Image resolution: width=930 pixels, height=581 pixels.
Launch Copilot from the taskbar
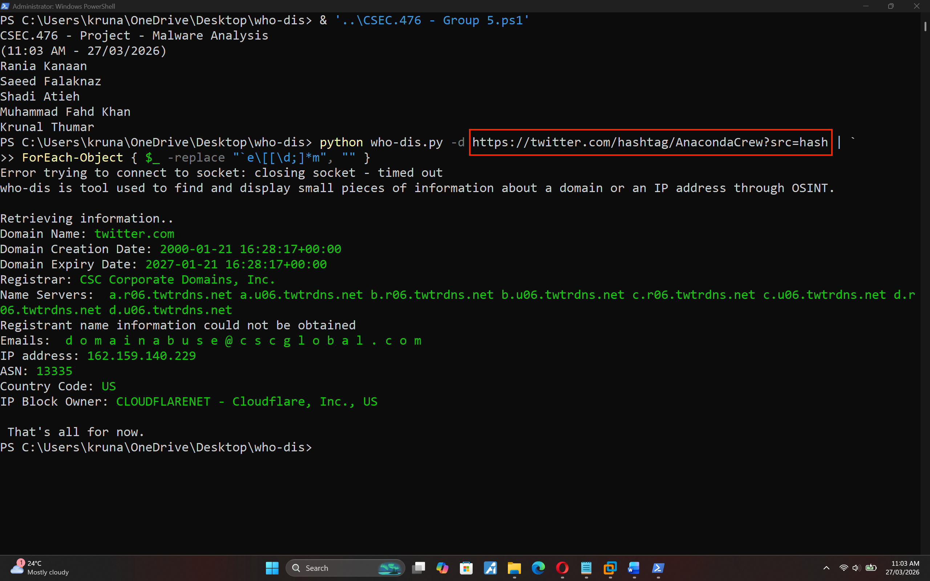[x=442, y=568]
